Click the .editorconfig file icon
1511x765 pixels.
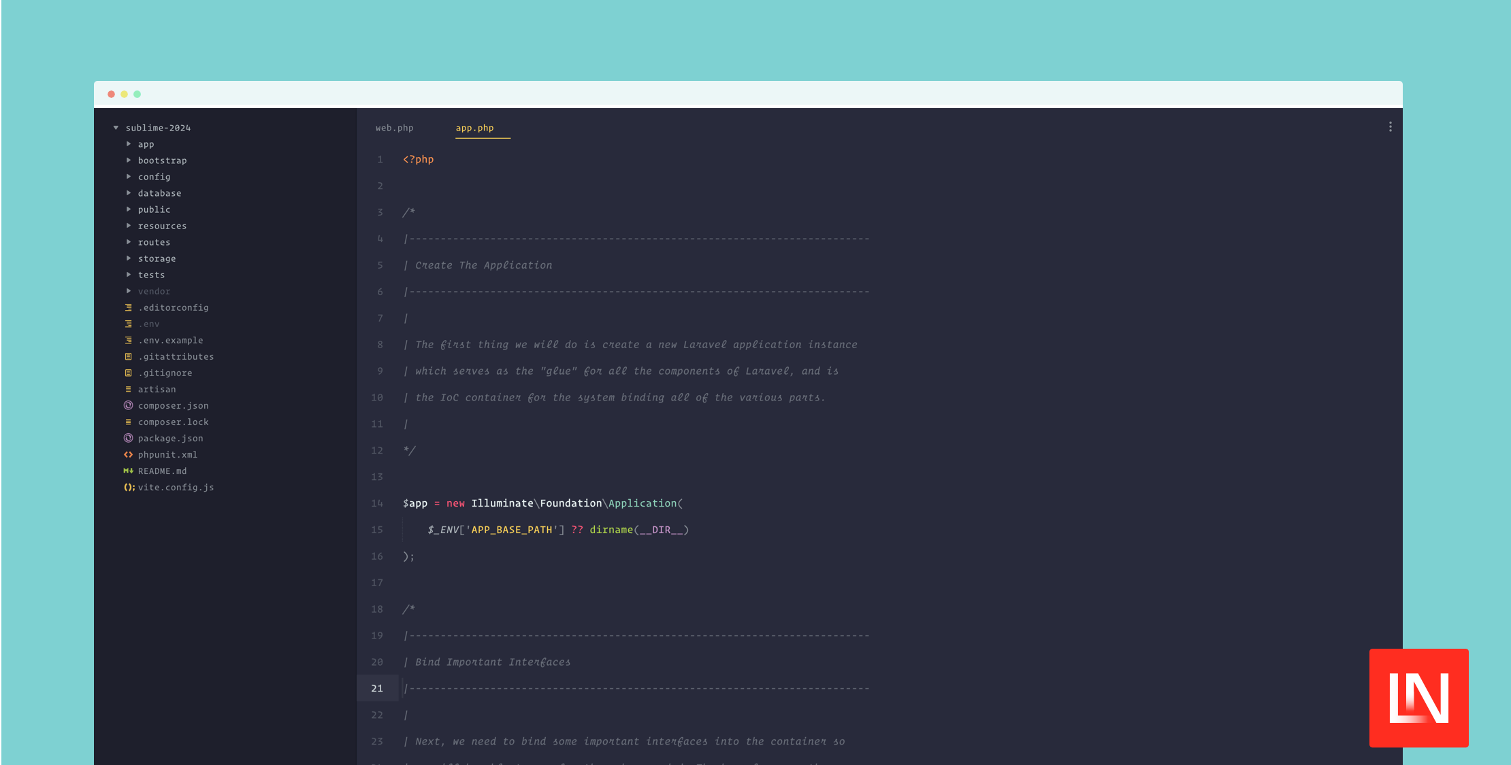tap(128, 307)
